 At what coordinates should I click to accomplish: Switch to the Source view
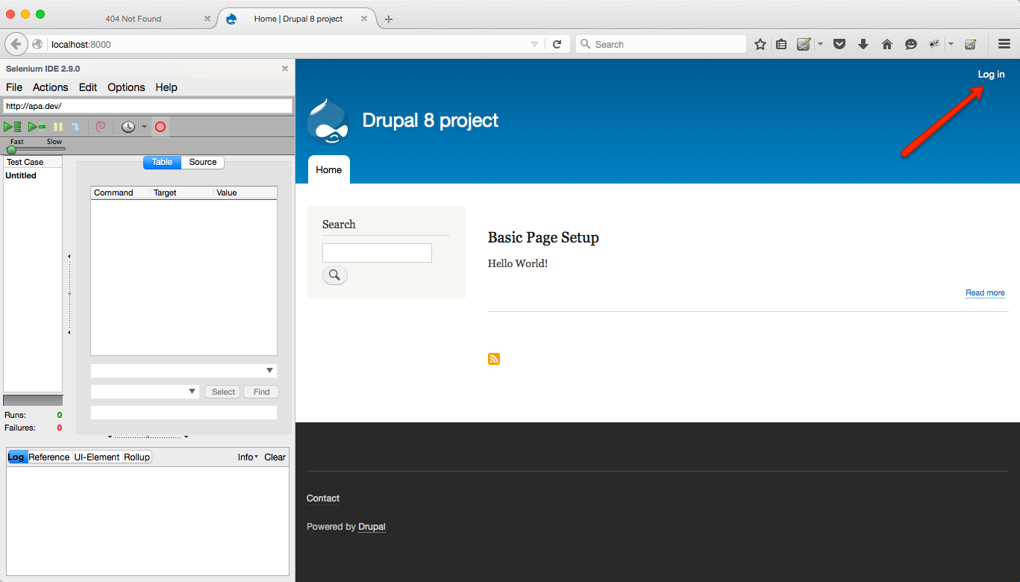tap(203, 162)
